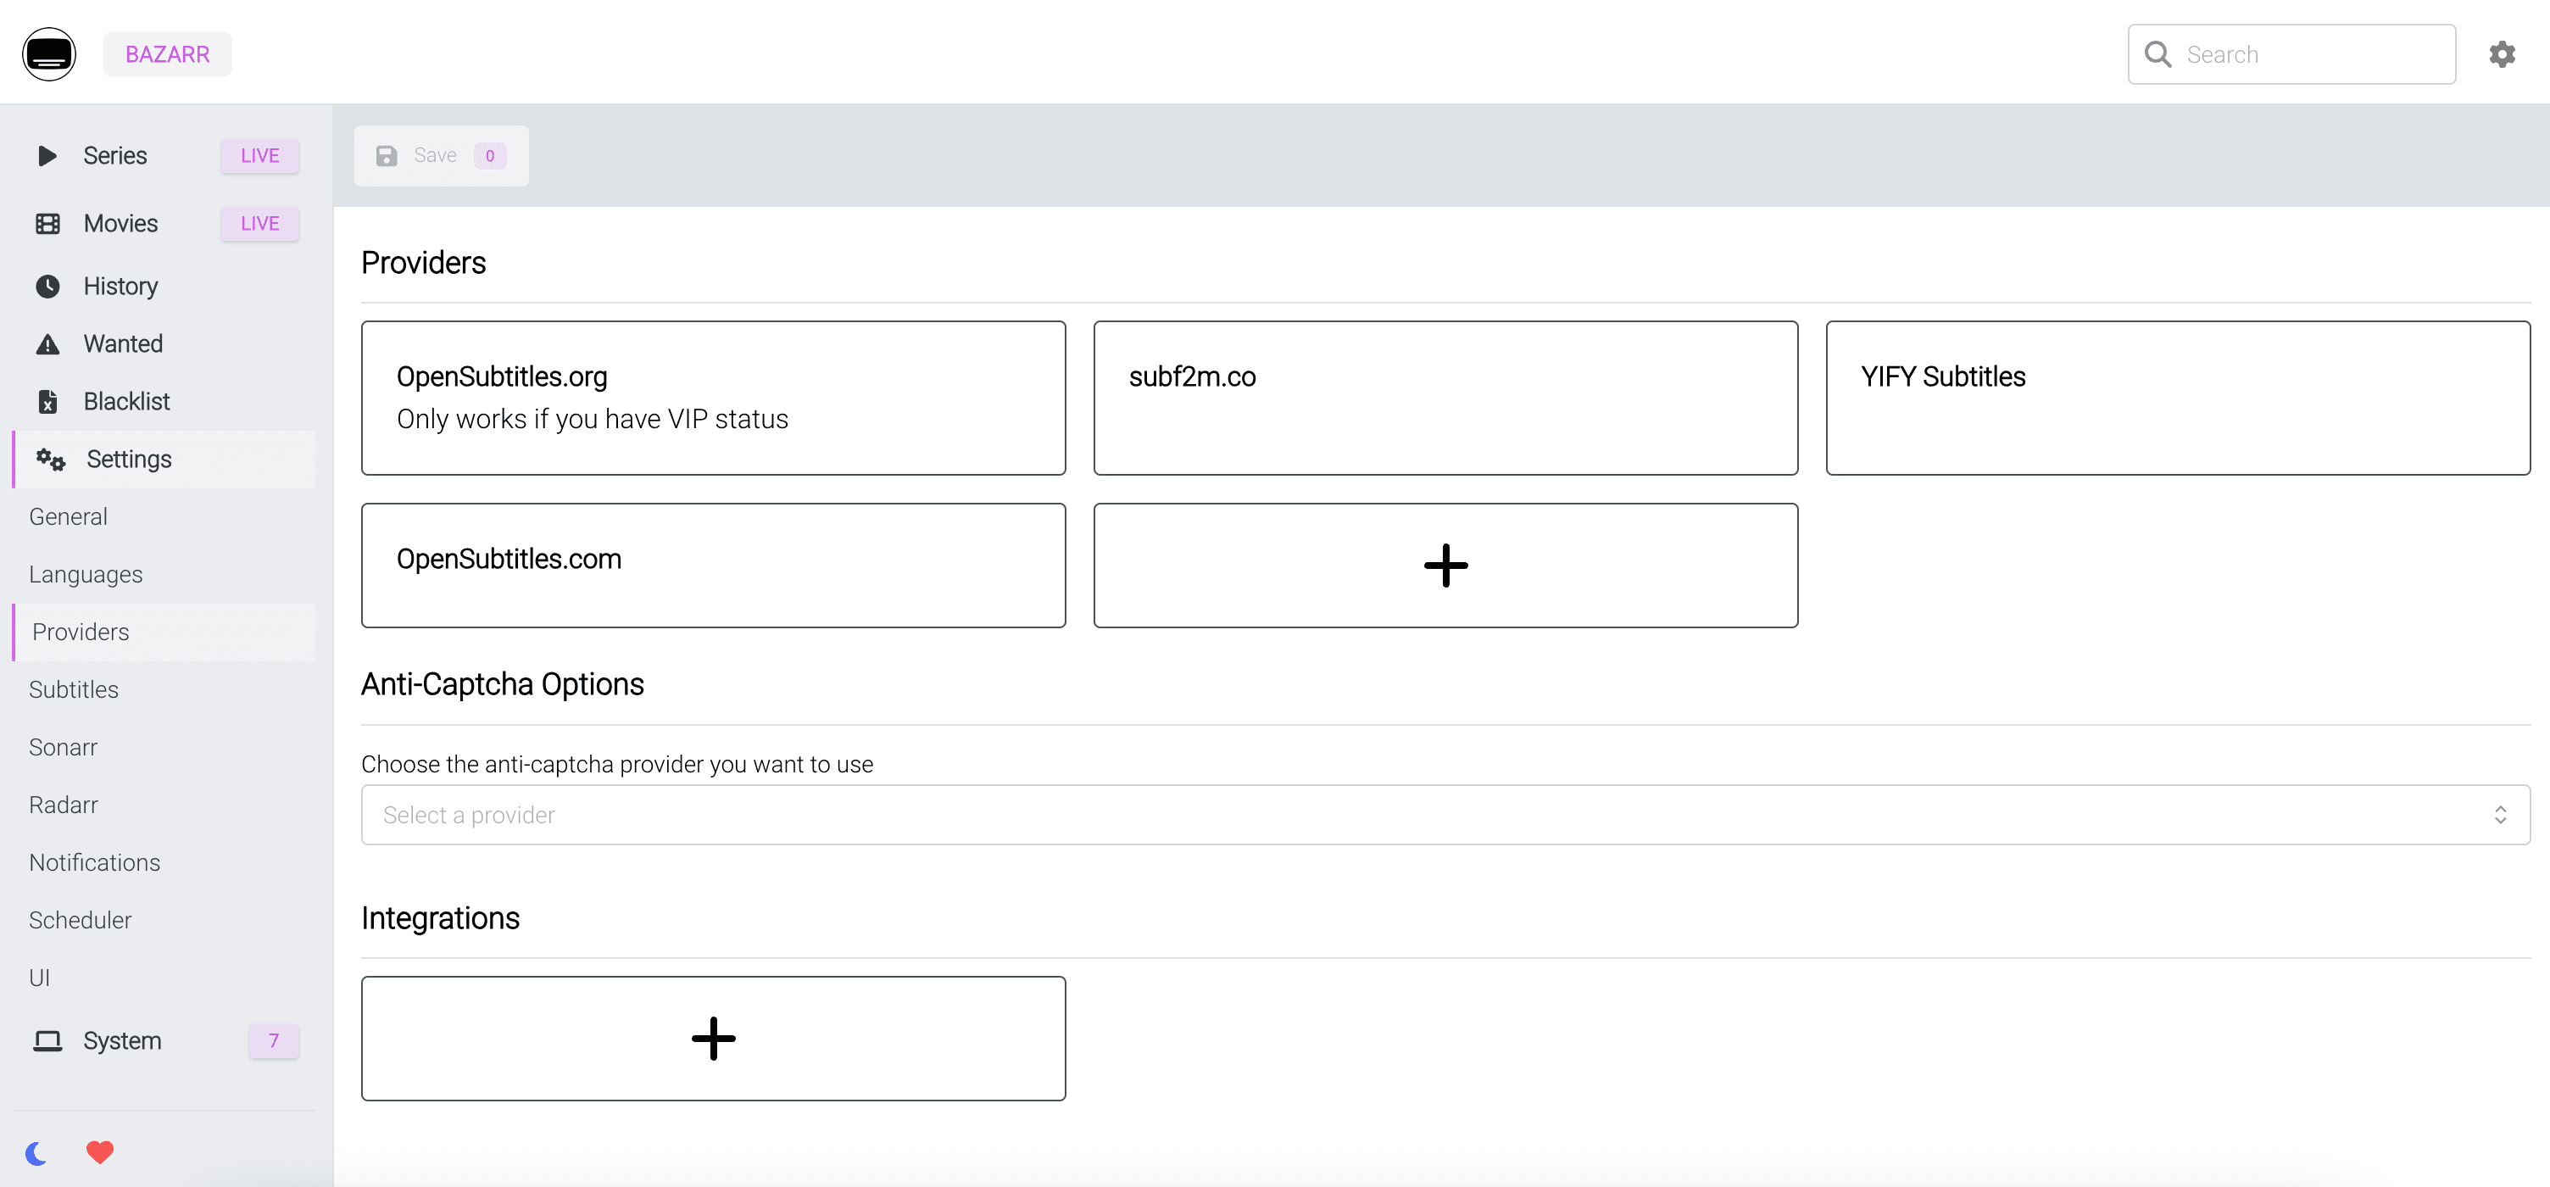This screenshot has height=1187, width=2550.
Task: Open the Blacklist page
Action: [x=126, y=401]
